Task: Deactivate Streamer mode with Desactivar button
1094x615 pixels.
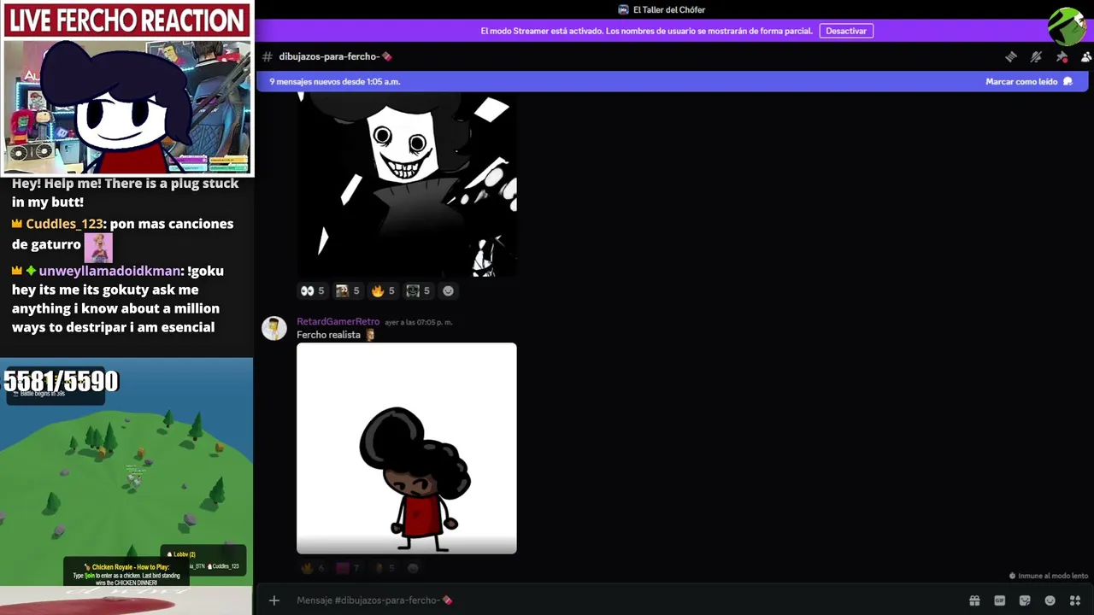Action: point(846,31)
